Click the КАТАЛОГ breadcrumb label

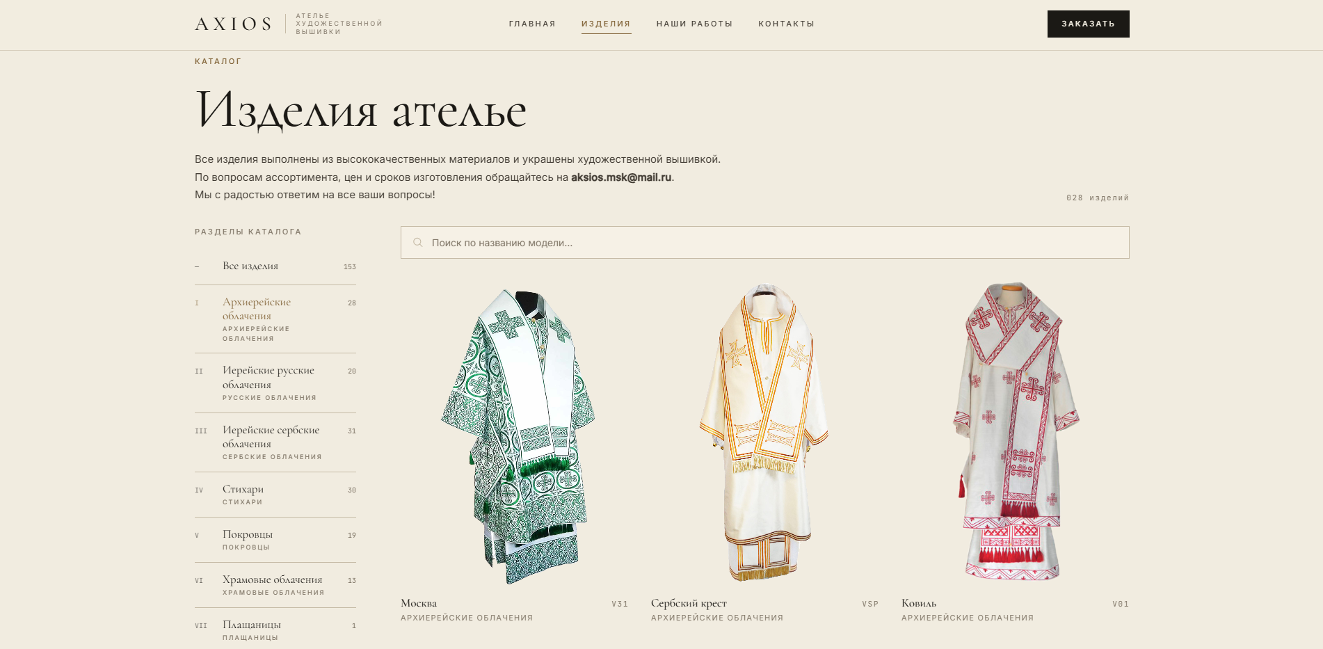[218, 61]
